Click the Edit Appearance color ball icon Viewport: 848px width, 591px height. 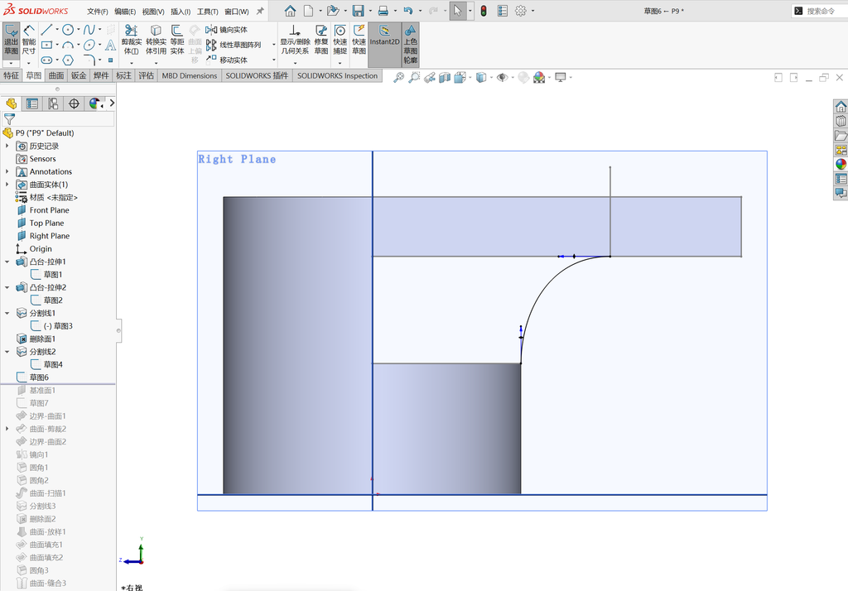[x=538, y=77]
